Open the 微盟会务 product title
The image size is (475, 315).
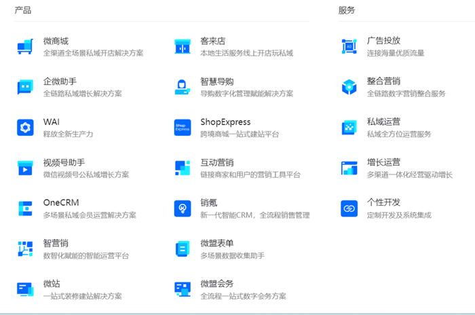click(x=217, y=284)
